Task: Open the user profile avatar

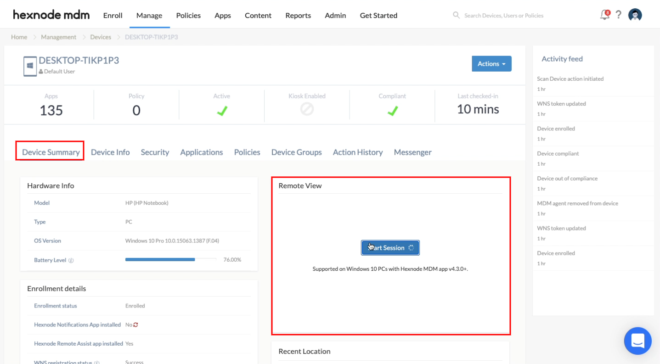Action: pyautogui.click(x=635, y=15)
